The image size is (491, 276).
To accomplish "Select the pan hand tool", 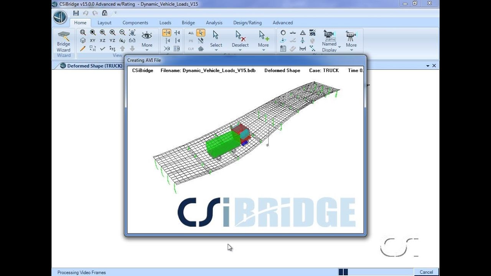I will pyautogui.click(x=132, y=33).
